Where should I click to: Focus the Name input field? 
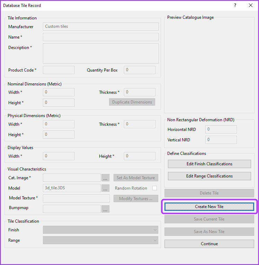click(x=101, y=37)
